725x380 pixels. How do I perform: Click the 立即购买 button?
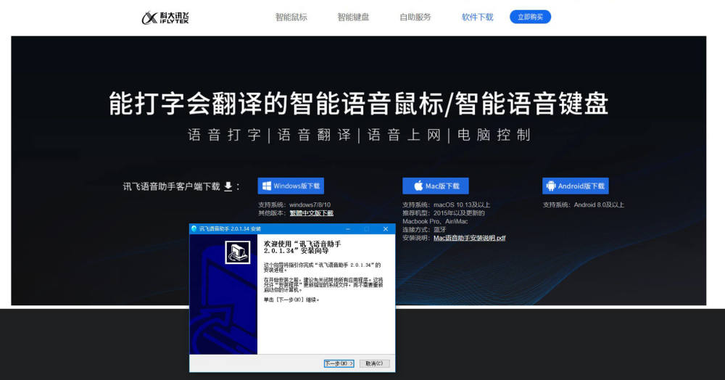coord(531,17)
